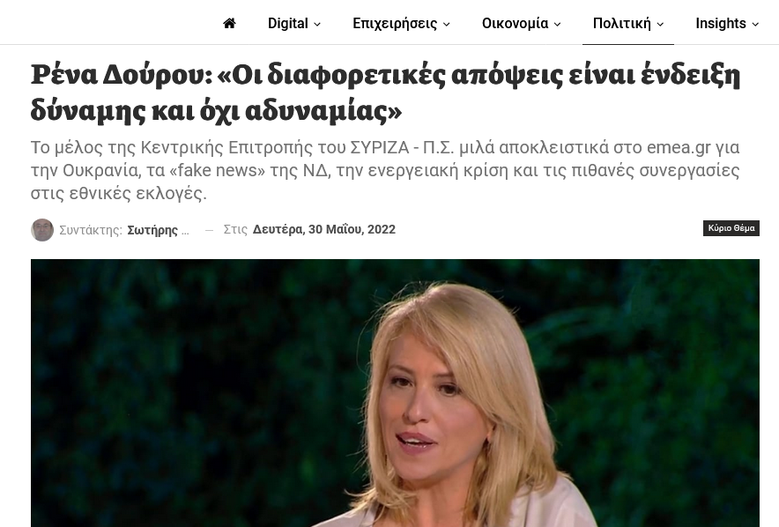Expand the Επιχειρήσεις menu chevron
The height and width of the screenshot is (527, 779).
[446, 25]
